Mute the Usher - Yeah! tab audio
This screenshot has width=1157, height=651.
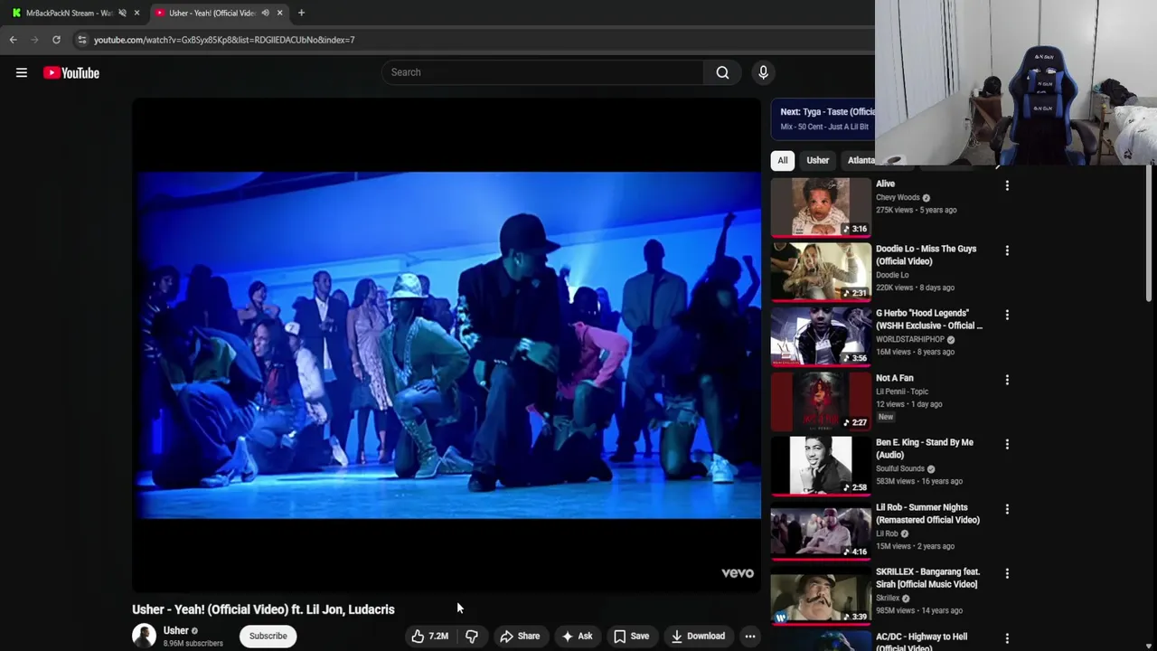(265, 13)
